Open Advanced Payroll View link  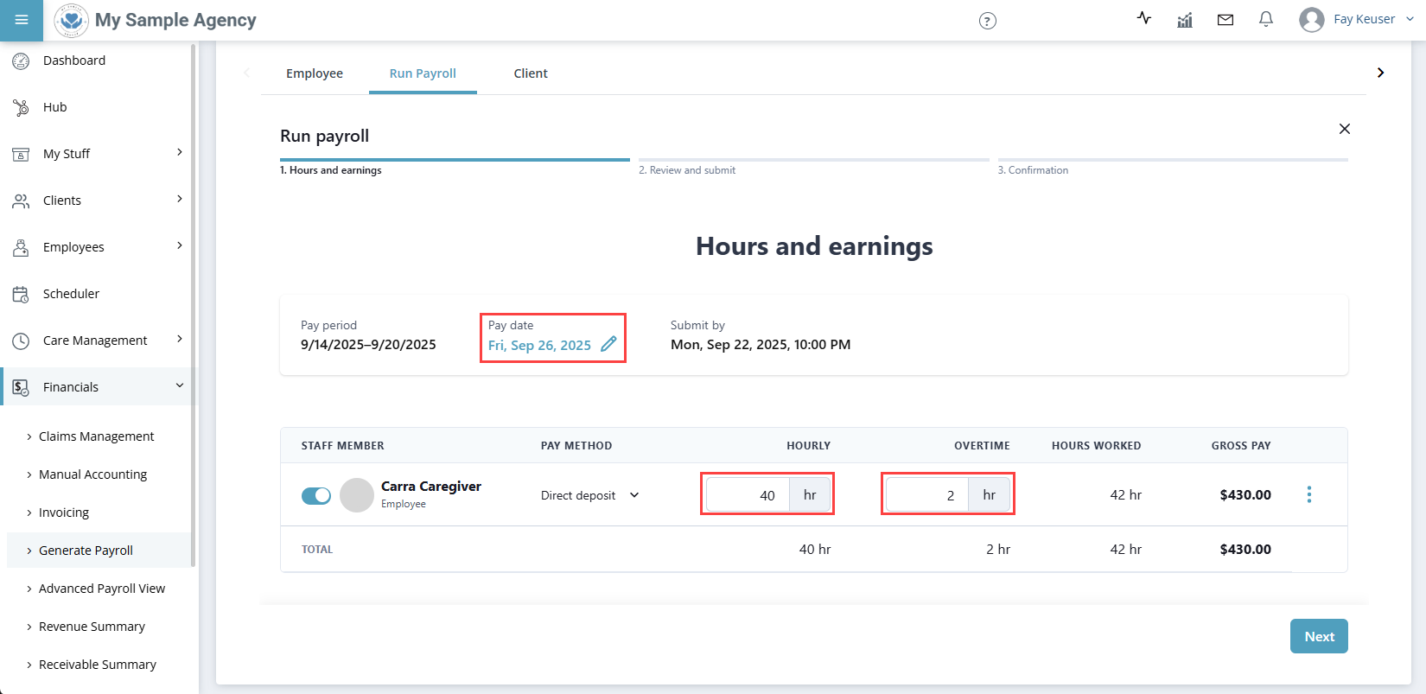tap(102, 589)
